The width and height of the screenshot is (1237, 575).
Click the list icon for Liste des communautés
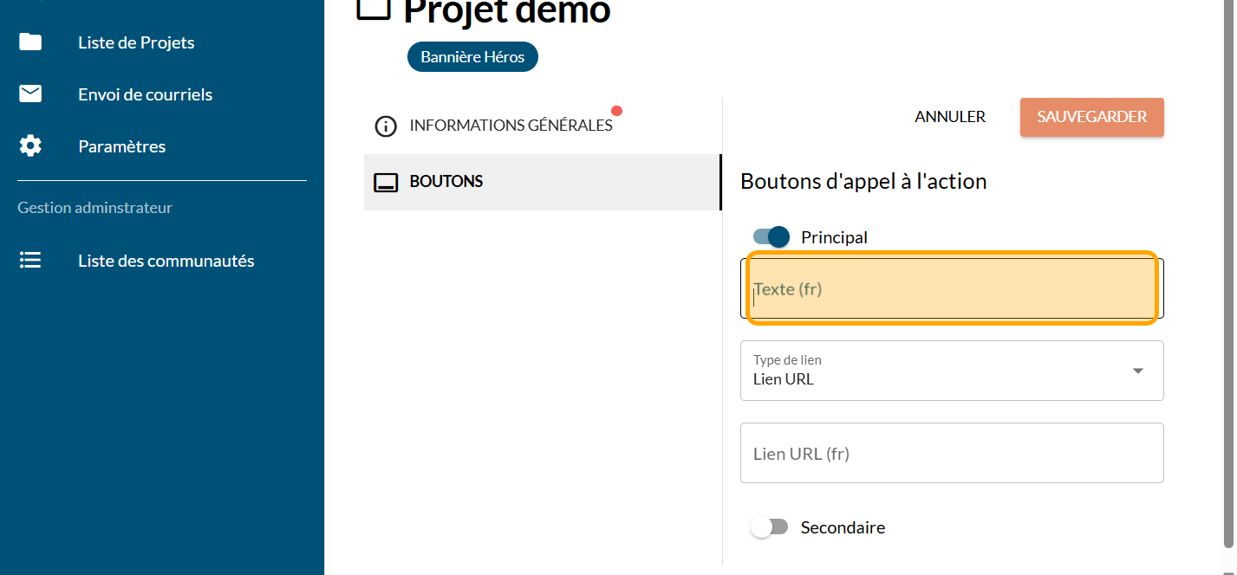pos(30,261)
